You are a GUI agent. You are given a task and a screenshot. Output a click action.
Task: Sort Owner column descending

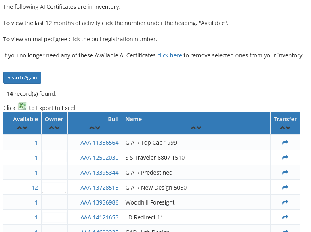[x=57, y=128]
